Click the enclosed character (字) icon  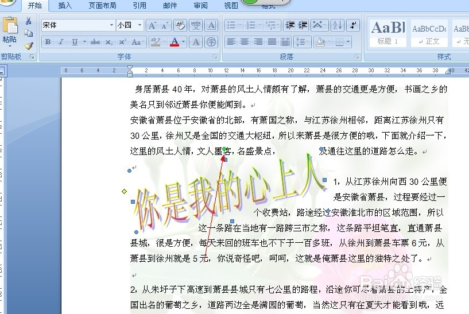tap(211, 42)
